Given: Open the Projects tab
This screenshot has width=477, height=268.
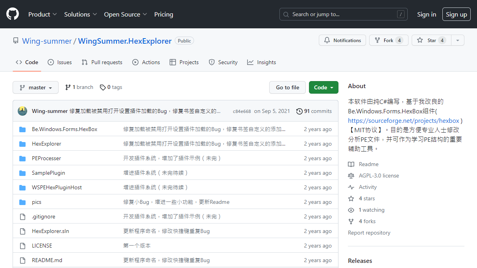Looking at the screenshot, I should [x=184, y=62].
